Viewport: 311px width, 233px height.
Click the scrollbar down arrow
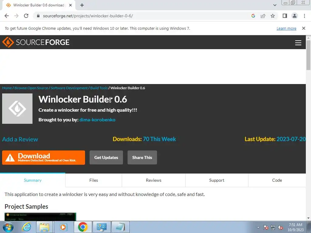click(x=308, y=218)
